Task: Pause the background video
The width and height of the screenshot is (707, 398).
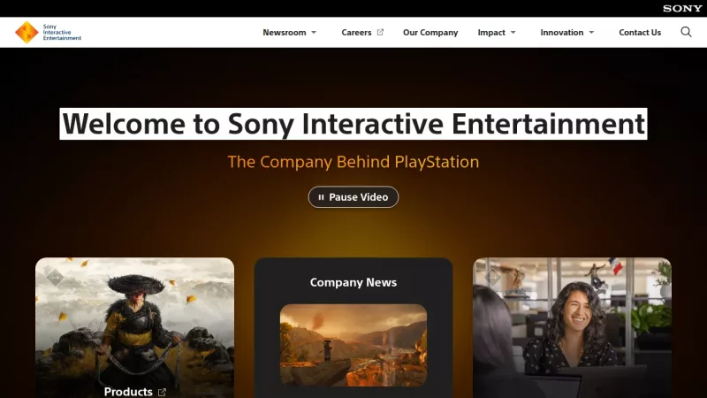Action: (x=353, y=197)
